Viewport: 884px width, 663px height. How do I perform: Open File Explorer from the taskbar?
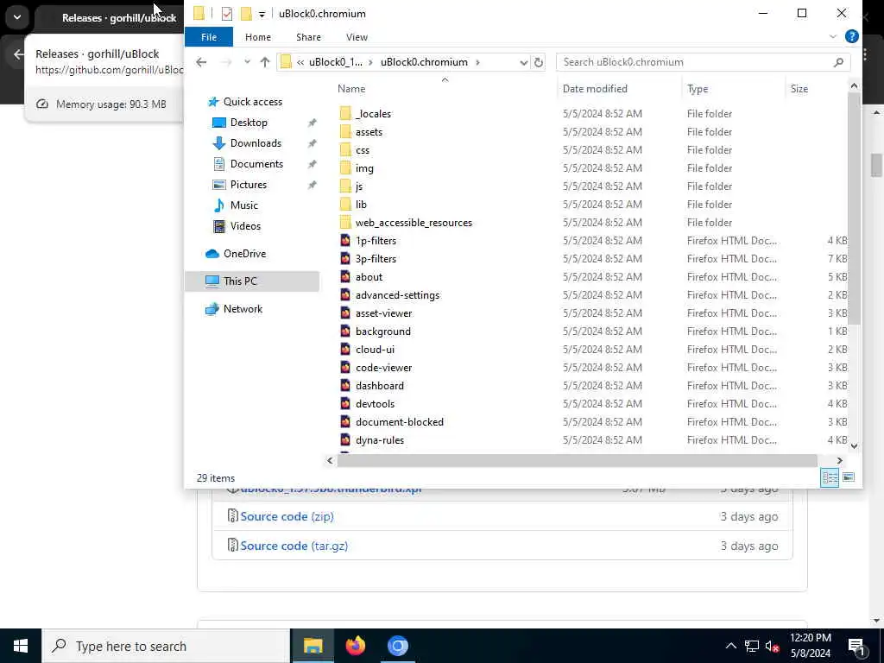click(313, 646)
